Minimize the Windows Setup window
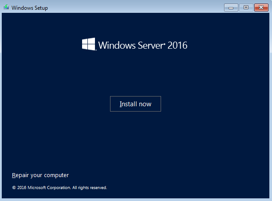The width and height of the screenshot is (272, 201). (x=231, y=8)
